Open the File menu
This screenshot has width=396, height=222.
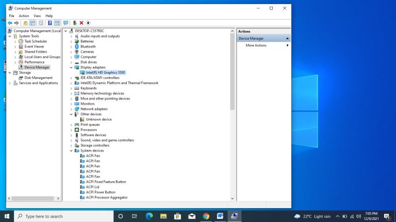click(x=12, y=15)
